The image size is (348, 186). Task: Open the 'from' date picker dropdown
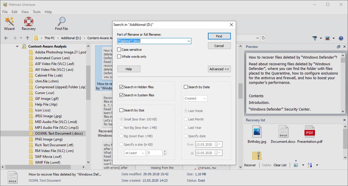220,144
